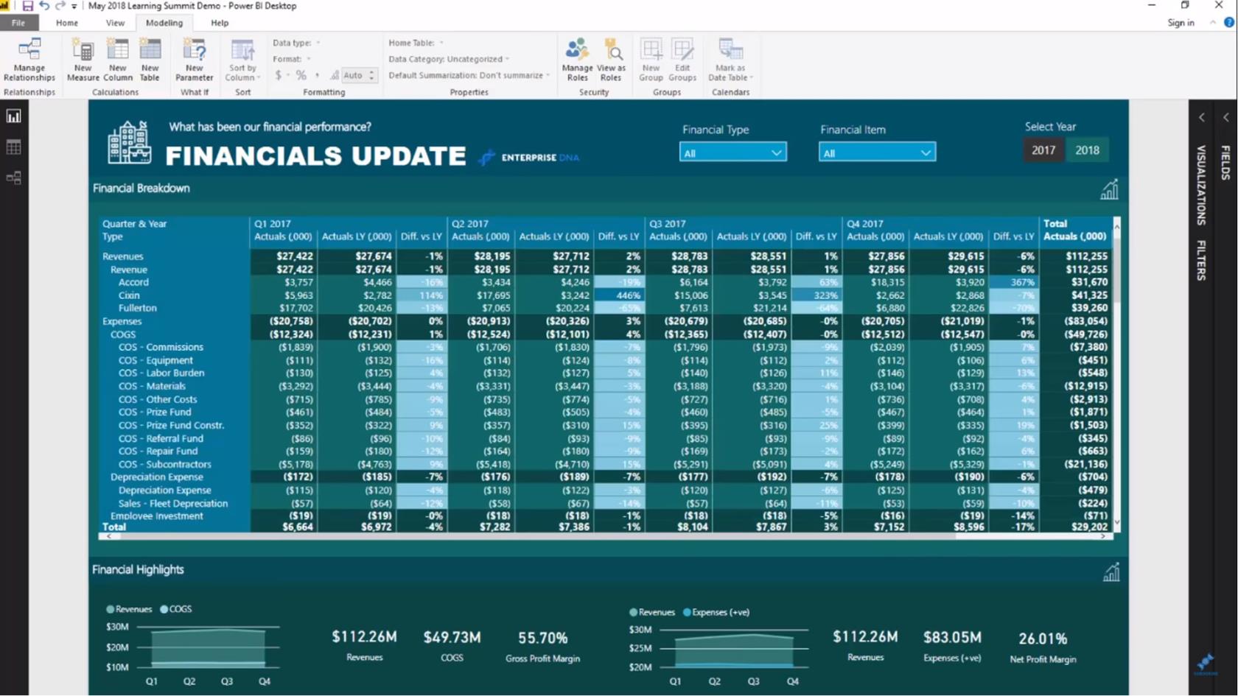Click View as Roles
Viewport: 1238px width, 696px height.
coord(611,60)
